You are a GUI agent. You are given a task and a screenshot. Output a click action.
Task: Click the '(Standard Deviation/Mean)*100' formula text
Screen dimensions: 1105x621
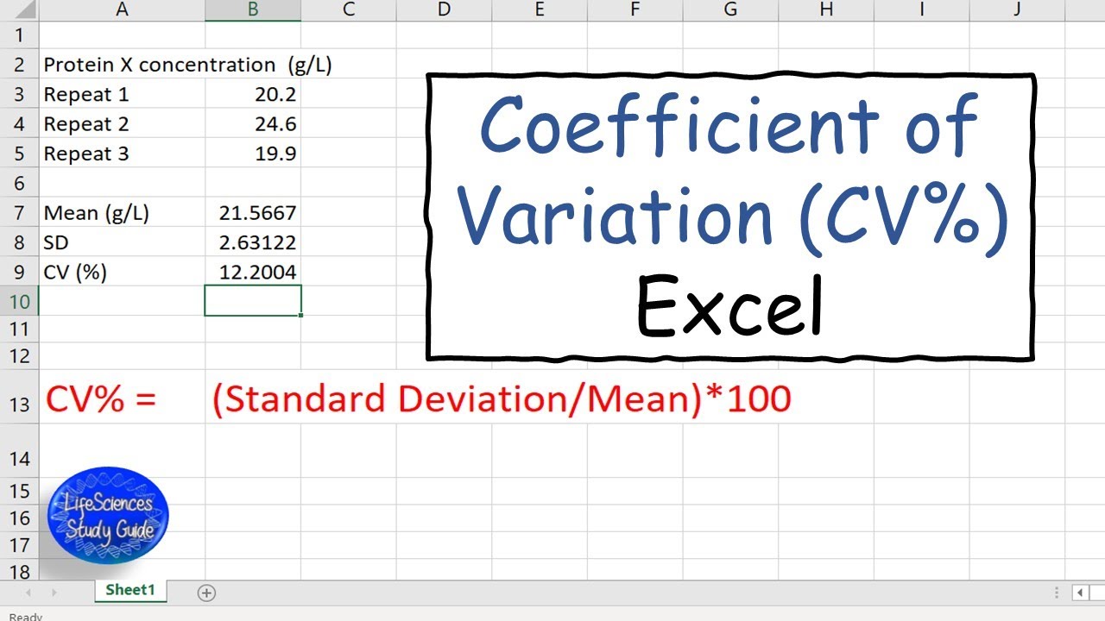[502, 399]
